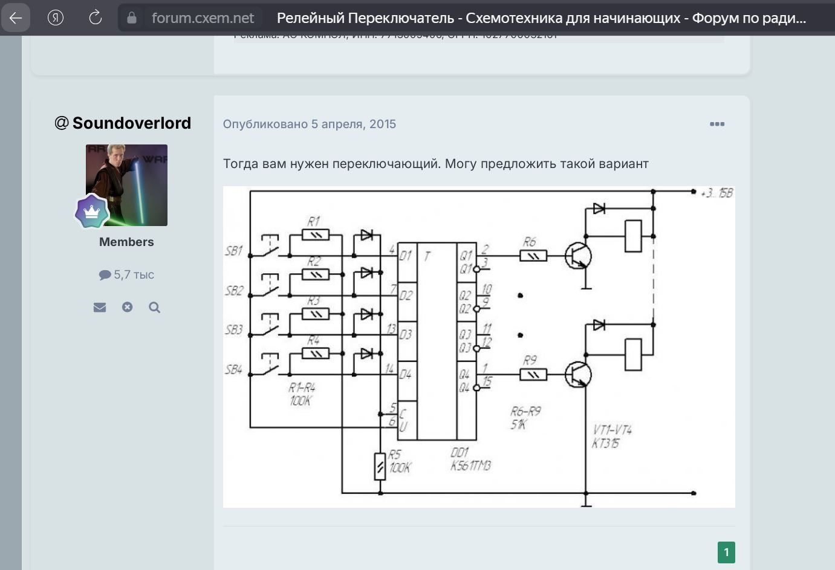The image size is (835, 570).
Task: Open the 5,7 тыс posts count
Action: pyautogui.click(x=126, y=274)
